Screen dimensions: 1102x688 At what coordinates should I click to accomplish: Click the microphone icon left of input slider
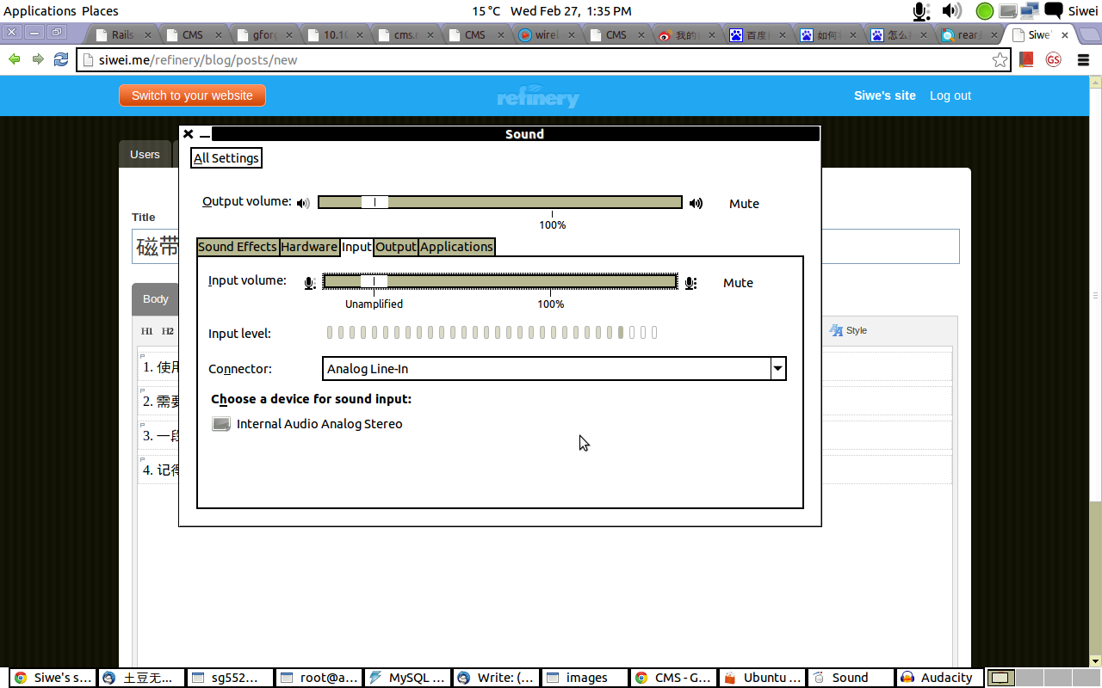(309, 283)
